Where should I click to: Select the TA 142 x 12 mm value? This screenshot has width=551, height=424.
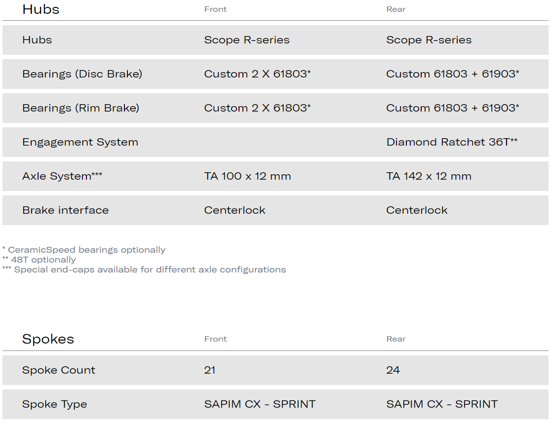point(429,176)
